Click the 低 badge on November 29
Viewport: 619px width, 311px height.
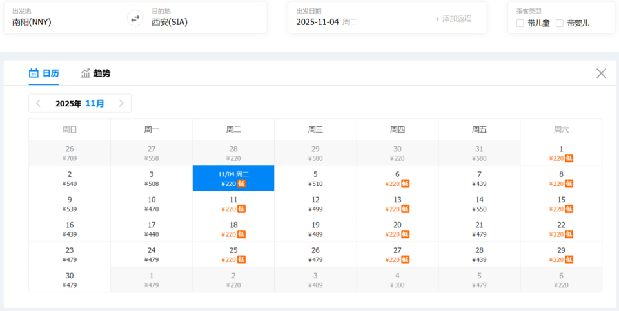point(569,259)
